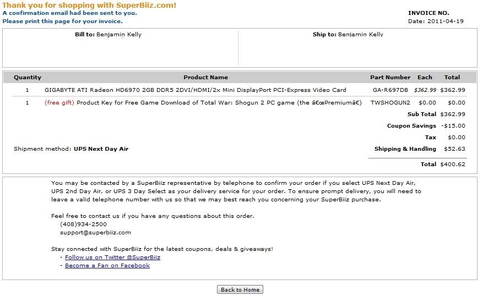Click the Each column header
The height and width of the screenshot is (296, 483).
pos(425,77)
